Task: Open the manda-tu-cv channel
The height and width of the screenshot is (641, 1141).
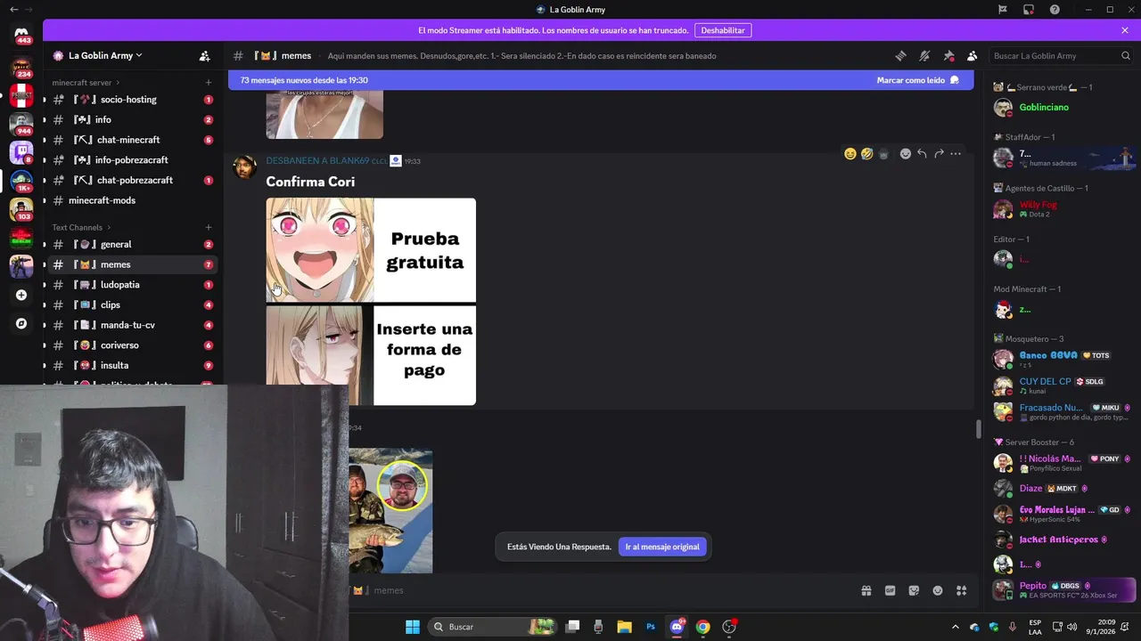Action: [133, 325]
